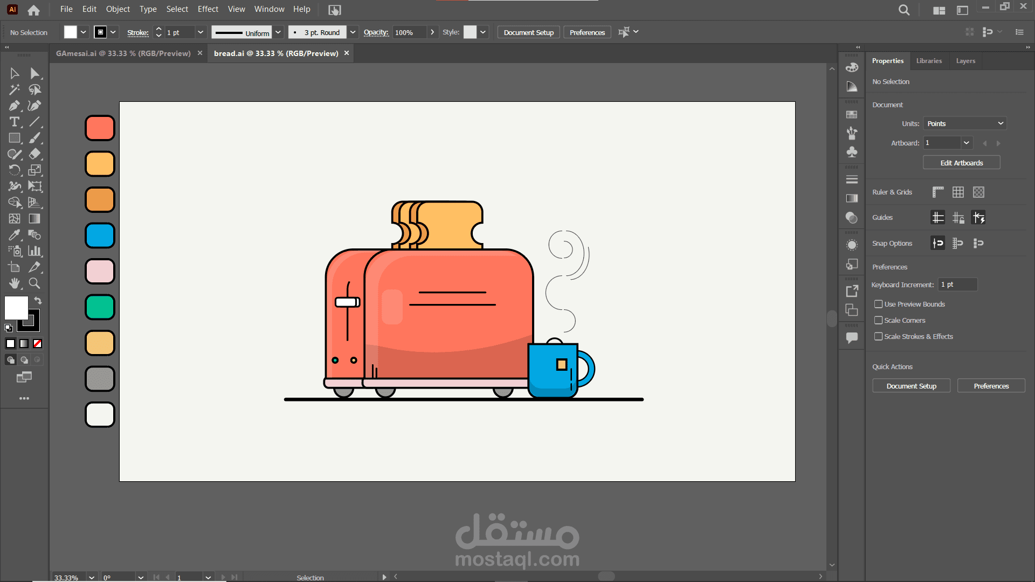Open Preferences from Quick Actions

(x=991, y=385)
